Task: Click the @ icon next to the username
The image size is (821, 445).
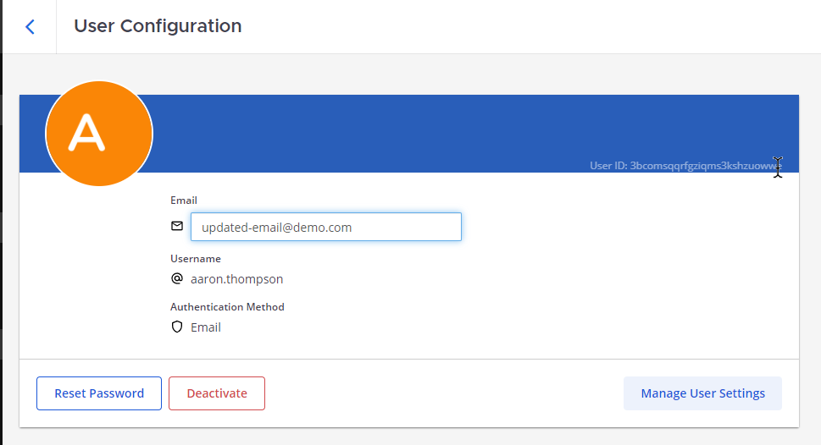Action: point(177,278)
